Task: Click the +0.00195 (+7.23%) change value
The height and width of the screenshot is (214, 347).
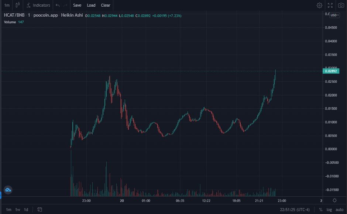Action: point(166,16)
